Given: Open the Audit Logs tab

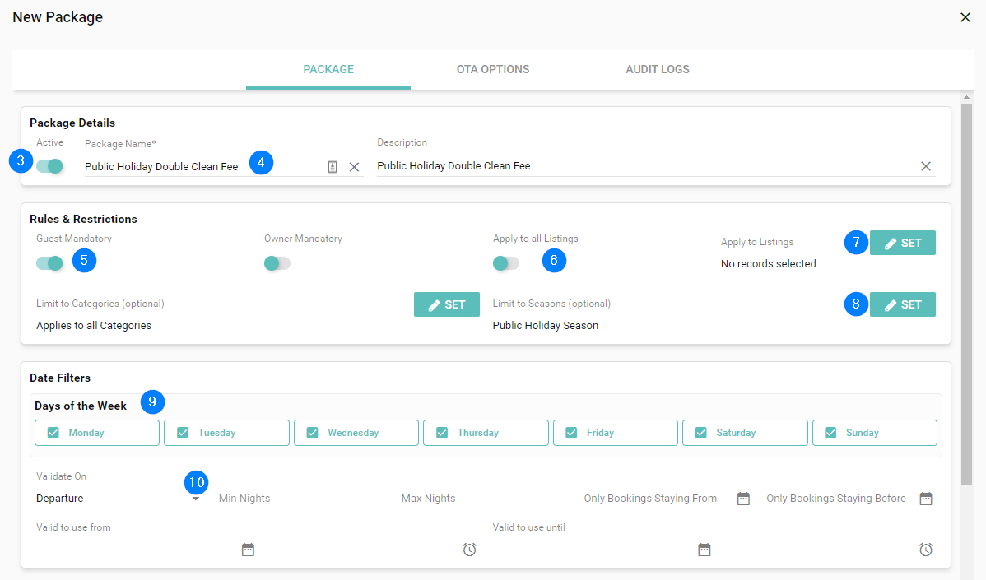Looking at the screenshot, I should point(658,69).
